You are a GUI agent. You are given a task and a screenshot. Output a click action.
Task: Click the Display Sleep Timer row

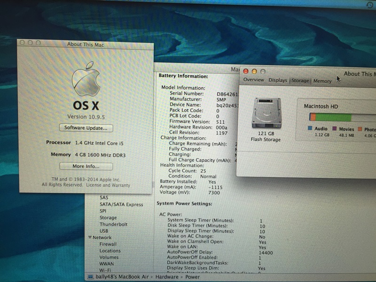click(216, 231)
